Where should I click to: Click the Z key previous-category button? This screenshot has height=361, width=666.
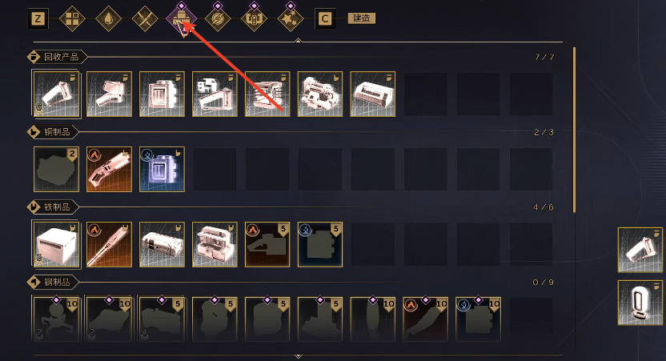point(38,18)
